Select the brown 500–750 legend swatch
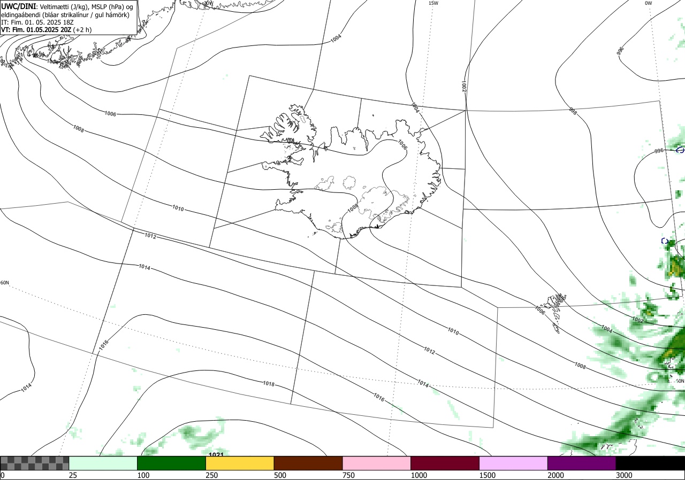Viewport: 685px width, 480px height. pos(308,463)
